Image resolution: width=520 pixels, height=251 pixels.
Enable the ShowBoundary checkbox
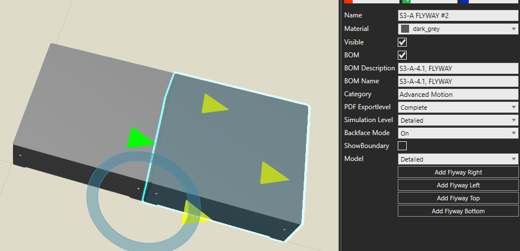coord(402,146)
